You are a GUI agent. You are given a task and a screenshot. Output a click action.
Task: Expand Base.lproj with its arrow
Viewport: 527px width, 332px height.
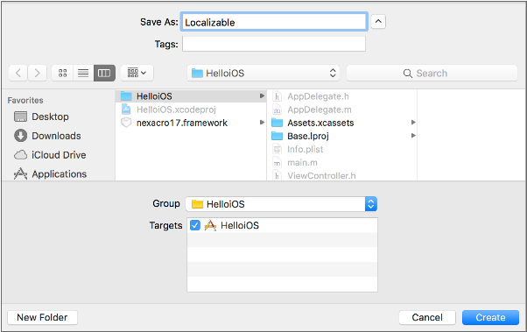tap(413, 136)
